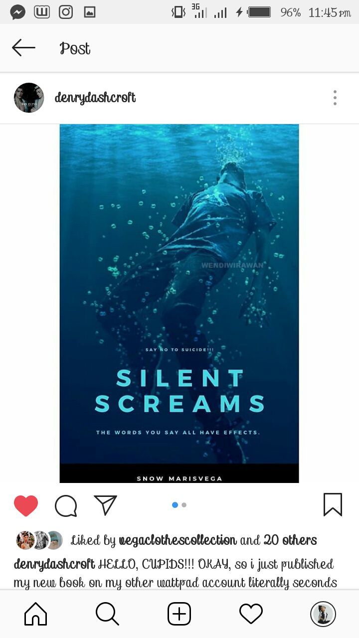Open the Activity heart tab
The width and height of the screenshot is (359, 638).
251,614
